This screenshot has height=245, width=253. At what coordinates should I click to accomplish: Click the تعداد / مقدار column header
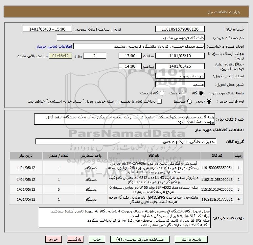pyautogui.click(x=59, y=156)
